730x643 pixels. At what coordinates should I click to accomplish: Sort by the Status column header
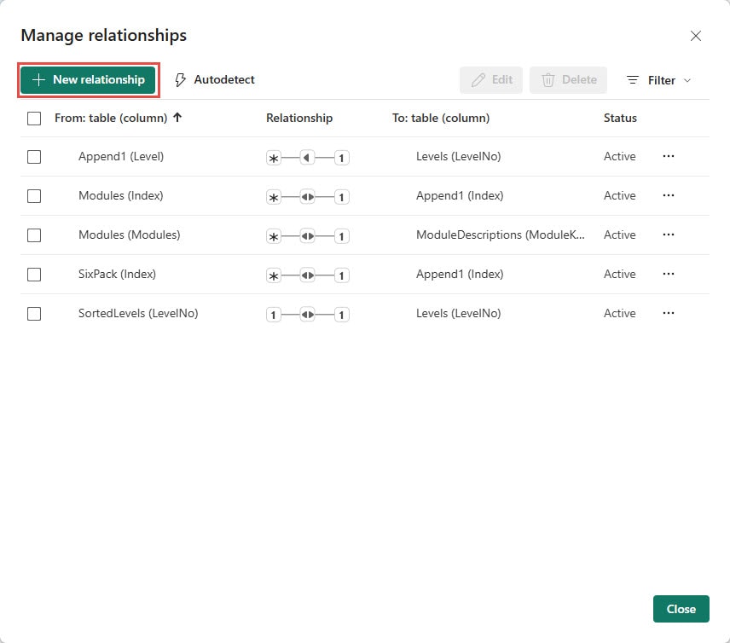(620, 119)
